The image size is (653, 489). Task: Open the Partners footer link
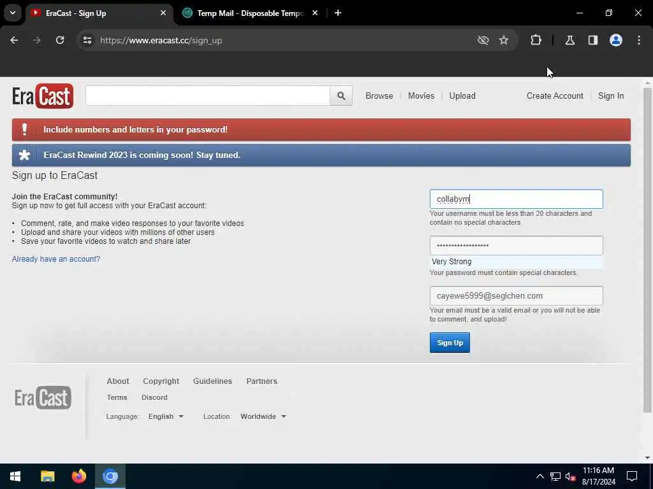coord(261,381)
